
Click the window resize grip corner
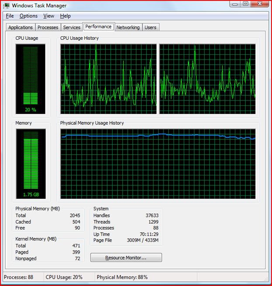coord(266,279)
